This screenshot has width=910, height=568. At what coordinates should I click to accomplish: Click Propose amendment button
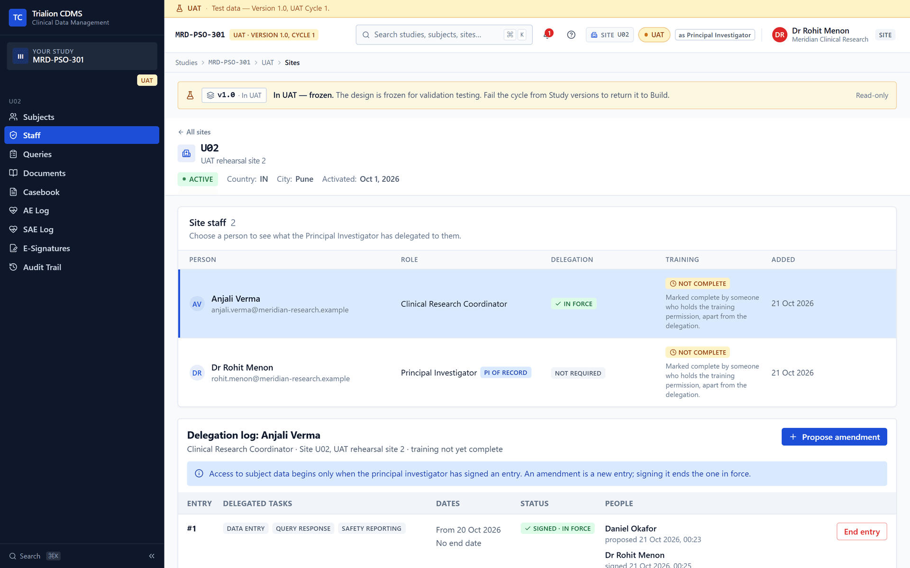834,437
